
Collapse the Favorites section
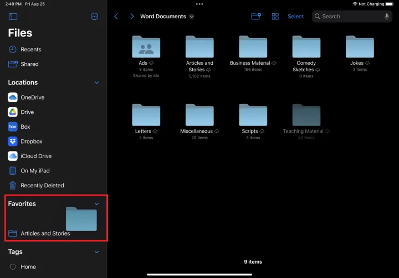click(x=96, y=204)
